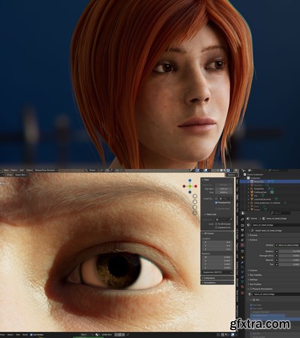Expand the Eyelashes row in outliner
The image size is (300, 338).
[x=248, y=189]
